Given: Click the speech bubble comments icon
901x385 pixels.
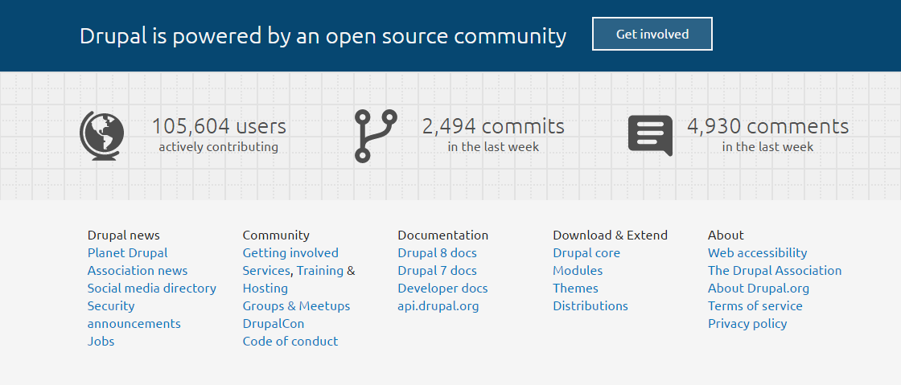Looking at the screenshot, I should coord(651,135).
